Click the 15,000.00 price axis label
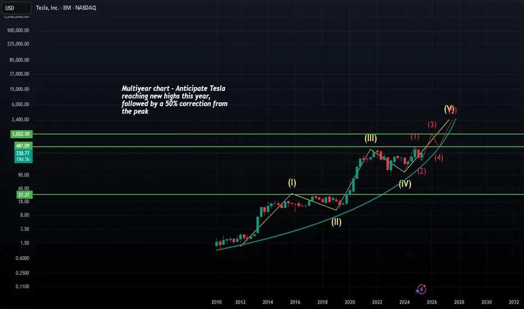Image resolution: width=524 pixels, height=309 pixels. click(19, 89)
